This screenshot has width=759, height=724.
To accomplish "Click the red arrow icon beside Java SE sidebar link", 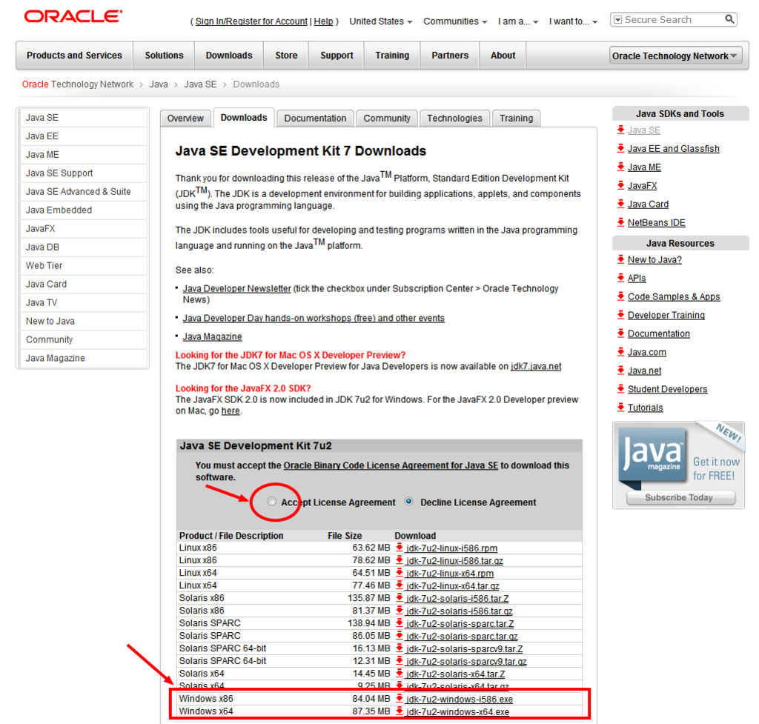I will point(621,130).
